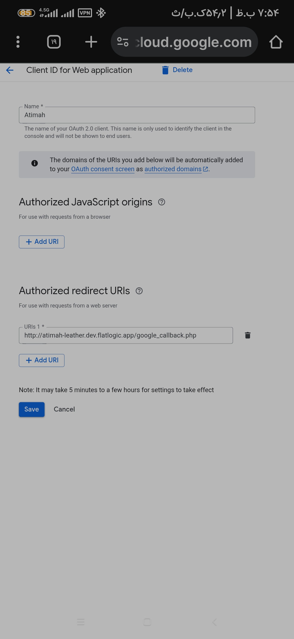Screen dimensions: 294x639
Task: Tap the Android back navigation button
Action: [215, 622]
